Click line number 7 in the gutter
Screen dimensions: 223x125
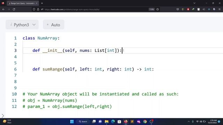[x=15, y=75]
